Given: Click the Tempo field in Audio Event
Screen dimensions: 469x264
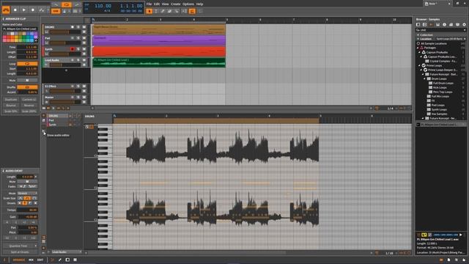Looking at the screenshot, I should (27, 210).
